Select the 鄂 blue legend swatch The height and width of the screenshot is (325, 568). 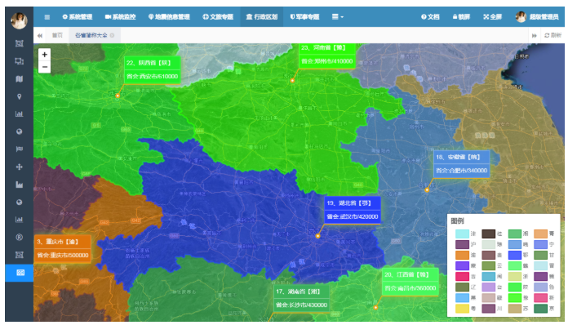pyautogui.click(x=515, y=255)
